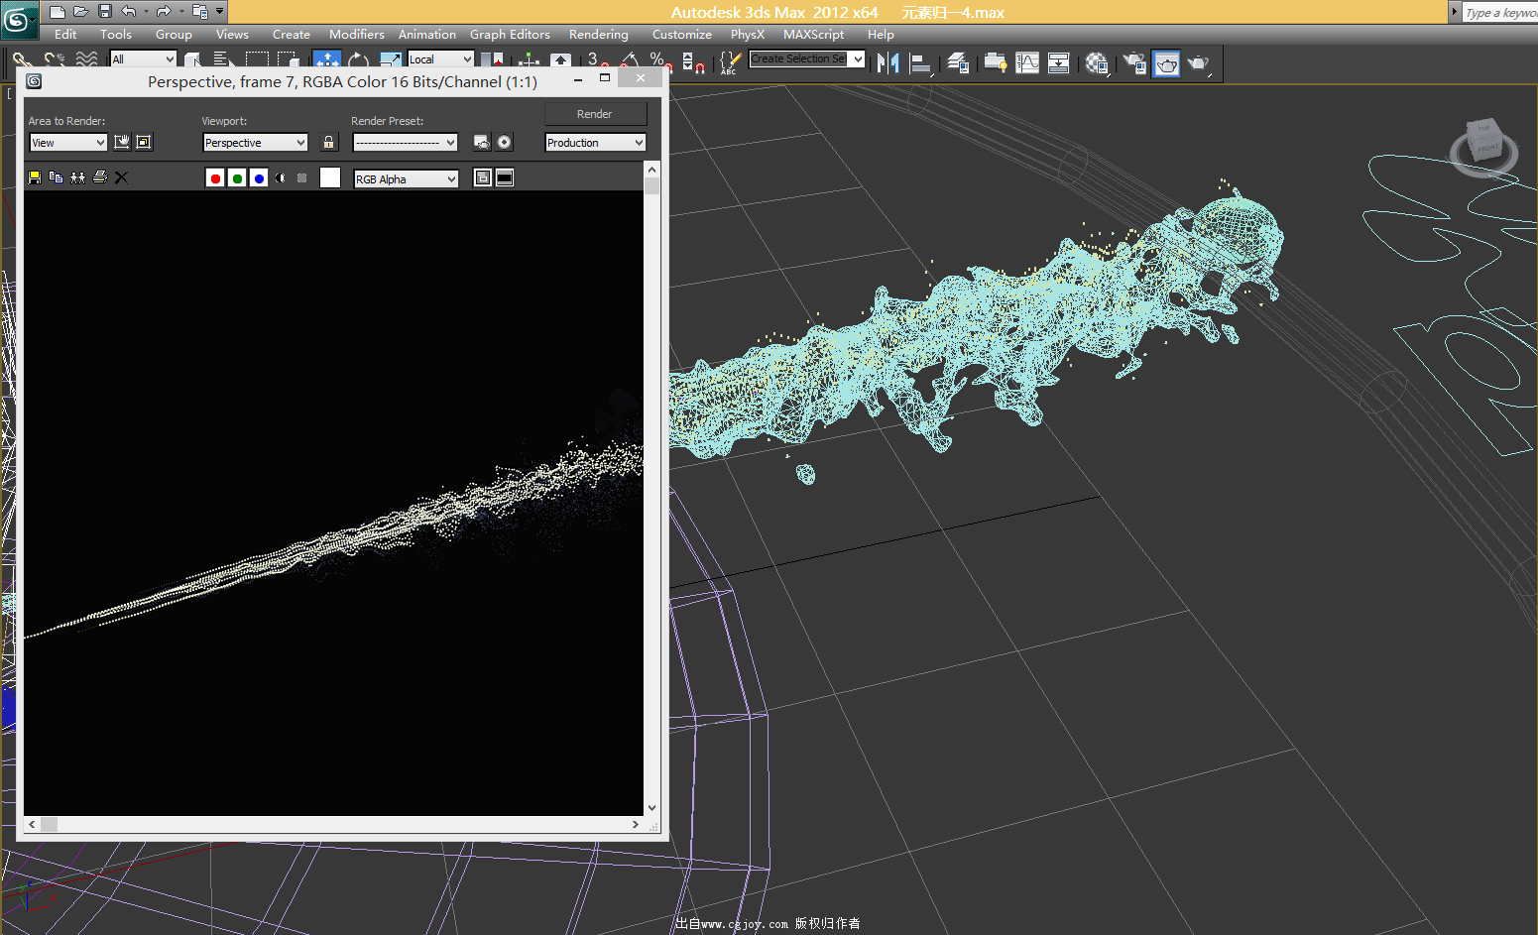Open Render Setup teapot icon
This screenshot has width=1538, height=935.
[x=1134, y=63]
